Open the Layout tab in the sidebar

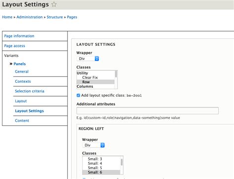(x=21, y=101)
